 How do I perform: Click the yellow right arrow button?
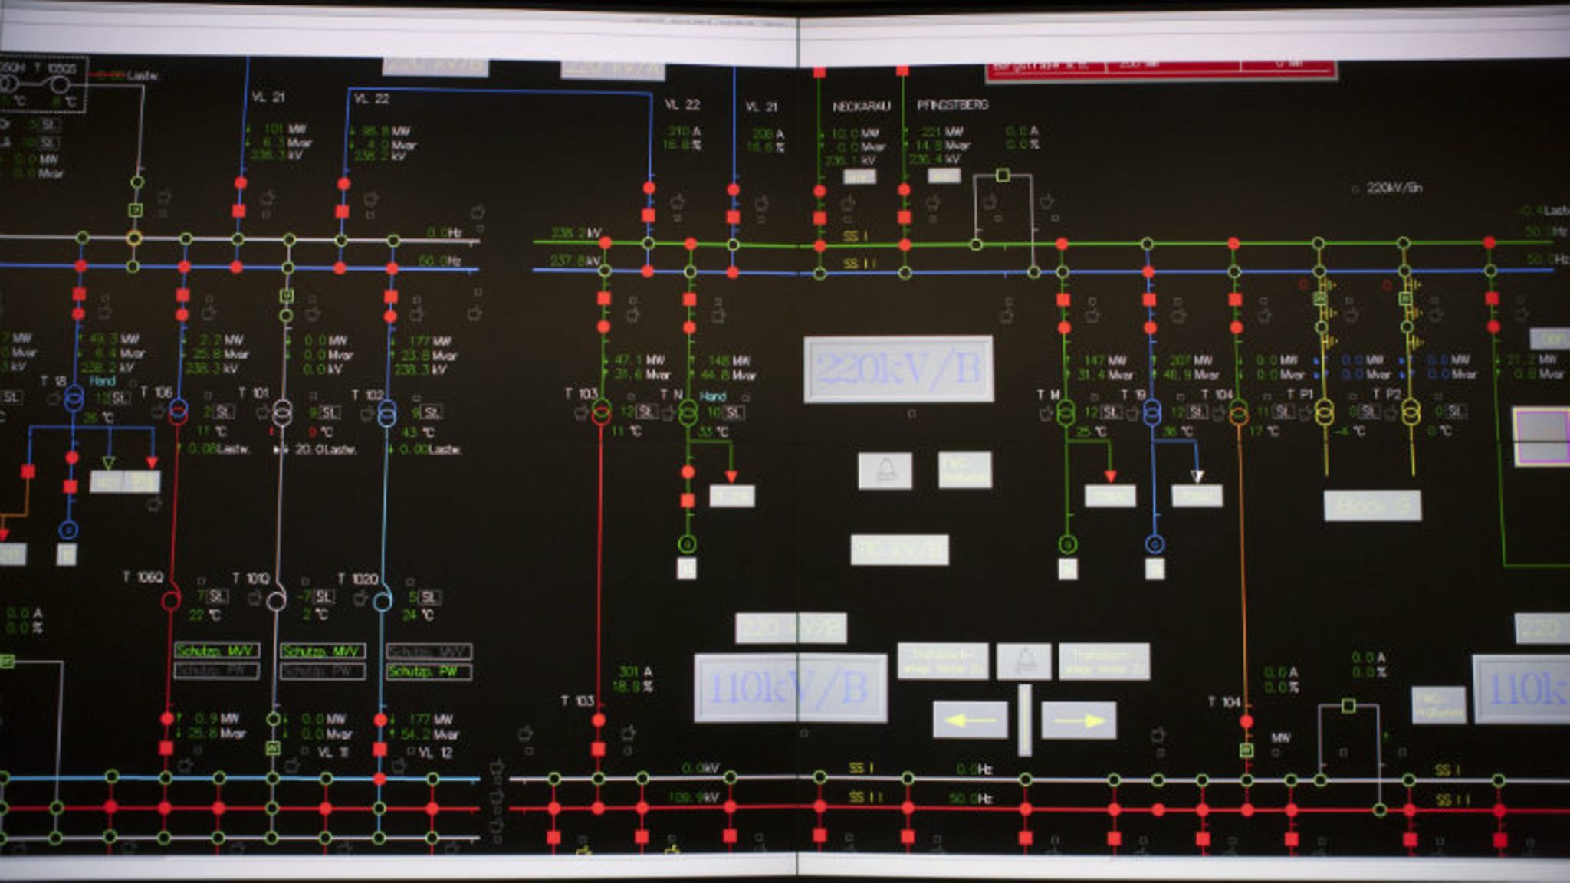[1079, 720]
